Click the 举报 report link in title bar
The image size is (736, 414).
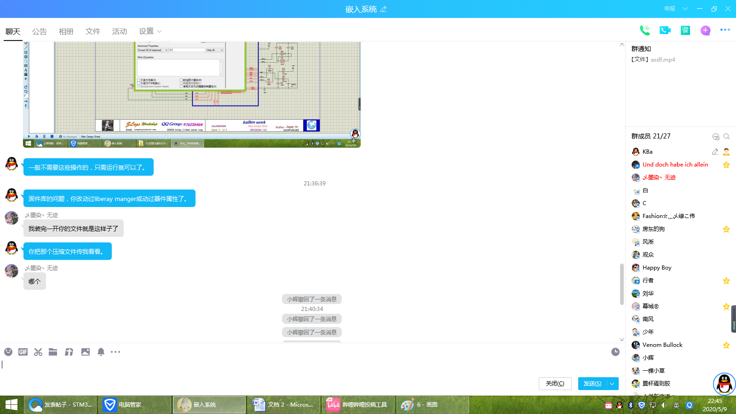pyautogui.click(x=670, y=9)
